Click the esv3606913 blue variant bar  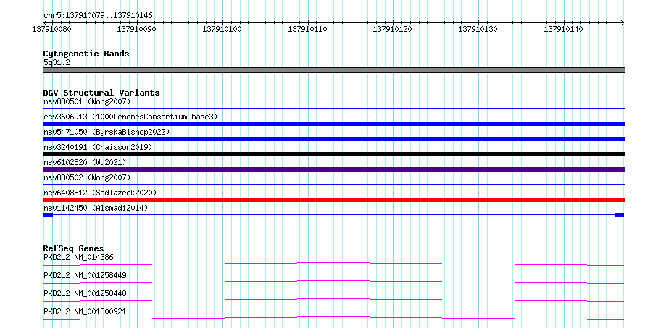[333, 124]
